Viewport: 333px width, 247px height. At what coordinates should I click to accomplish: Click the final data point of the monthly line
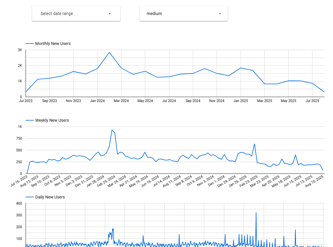tap(324, 92)
